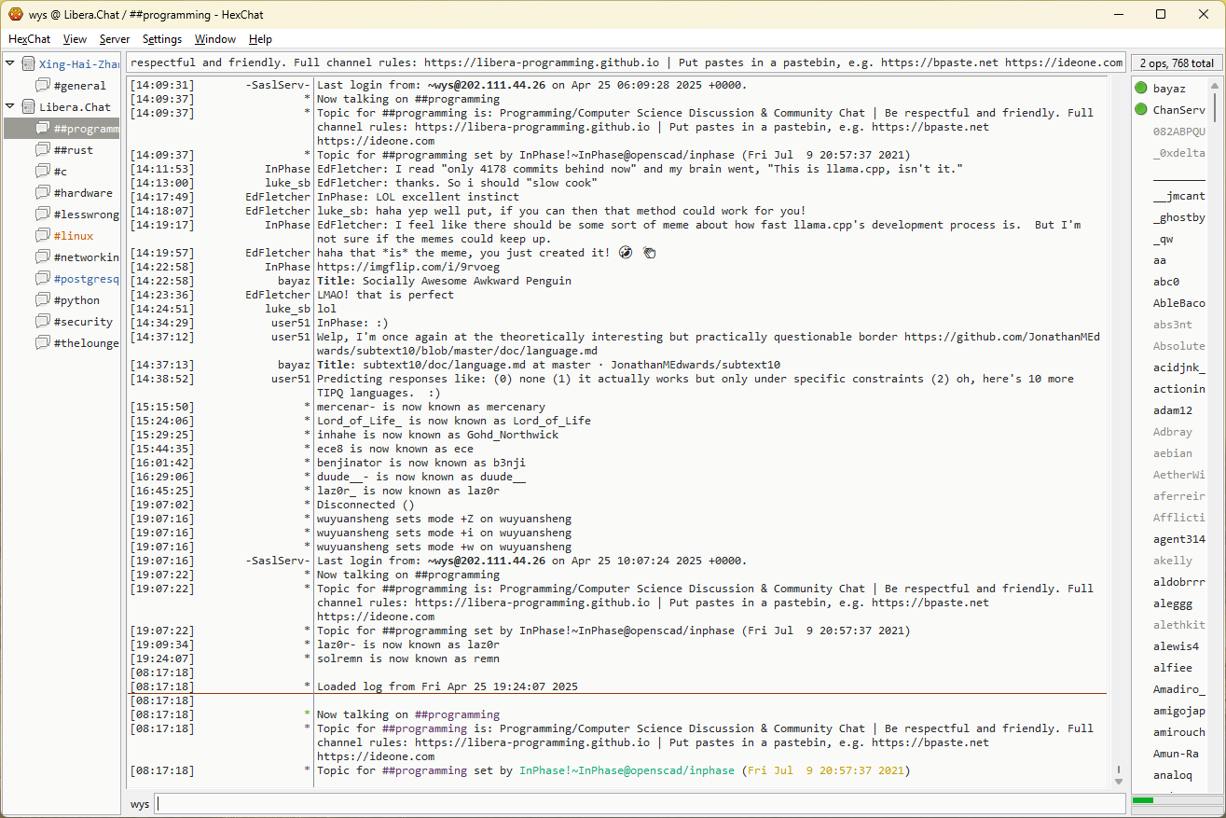
Task: Click the #python channel icon
Action: pos(43,300)
